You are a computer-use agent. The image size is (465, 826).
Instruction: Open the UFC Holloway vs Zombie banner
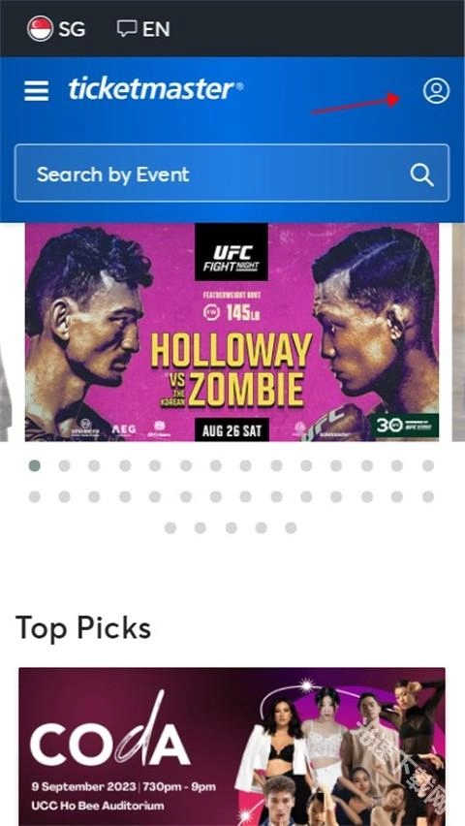click(232, 332)
